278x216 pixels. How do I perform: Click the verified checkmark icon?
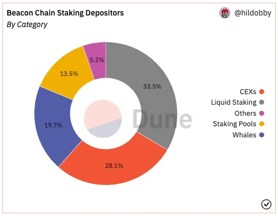pos(266,204)
